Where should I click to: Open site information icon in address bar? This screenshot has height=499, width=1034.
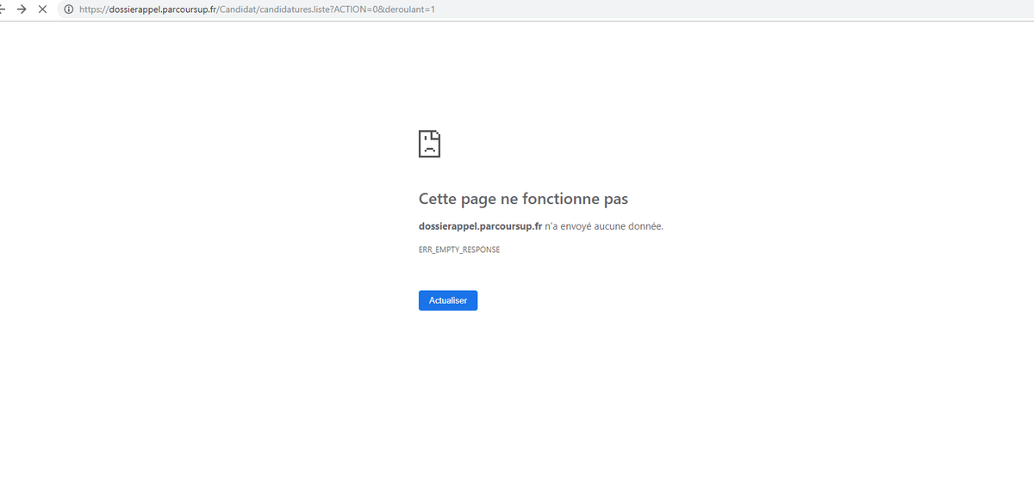(x=67, y=9)
